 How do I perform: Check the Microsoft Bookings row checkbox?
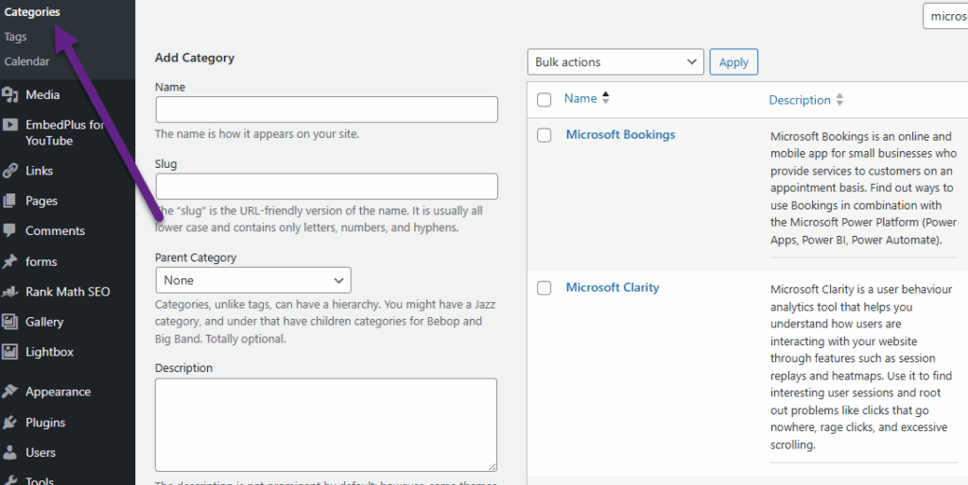pyautogui.click(x=544, y=135)
